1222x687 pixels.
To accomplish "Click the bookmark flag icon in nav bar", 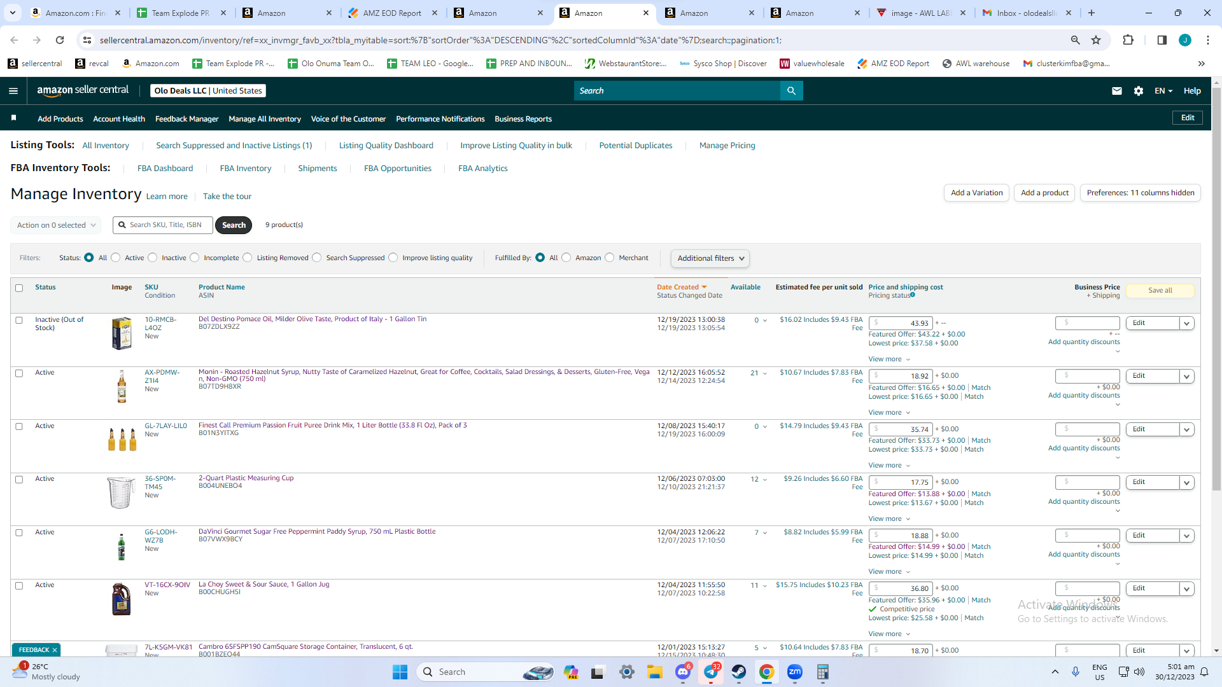I will [x=13, y=118].
